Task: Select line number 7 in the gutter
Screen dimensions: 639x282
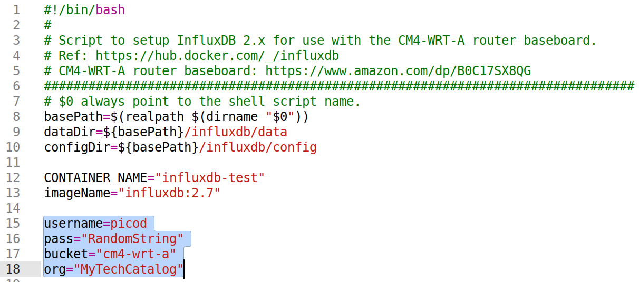Action: tap(17, 102)
